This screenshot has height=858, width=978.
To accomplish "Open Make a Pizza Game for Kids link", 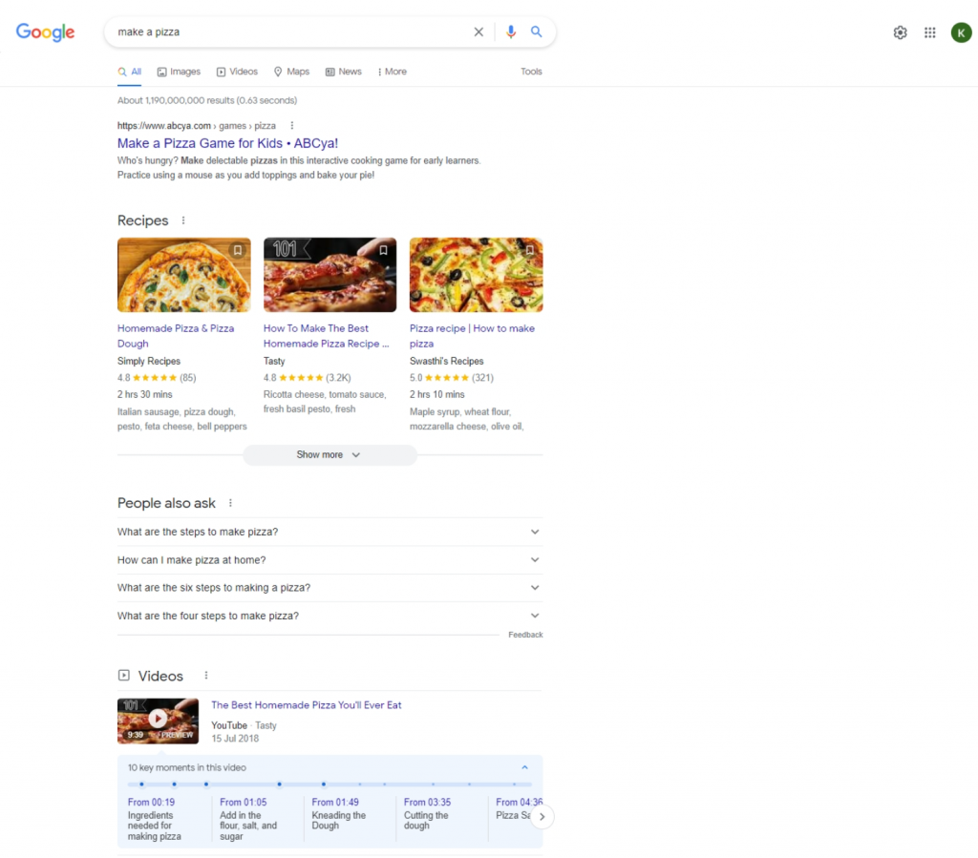I will 227,143.
